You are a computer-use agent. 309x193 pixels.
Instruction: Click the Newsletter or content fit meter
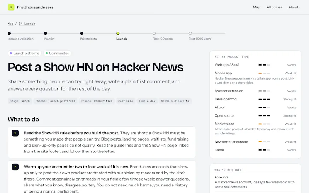click(x=264, y=142)
